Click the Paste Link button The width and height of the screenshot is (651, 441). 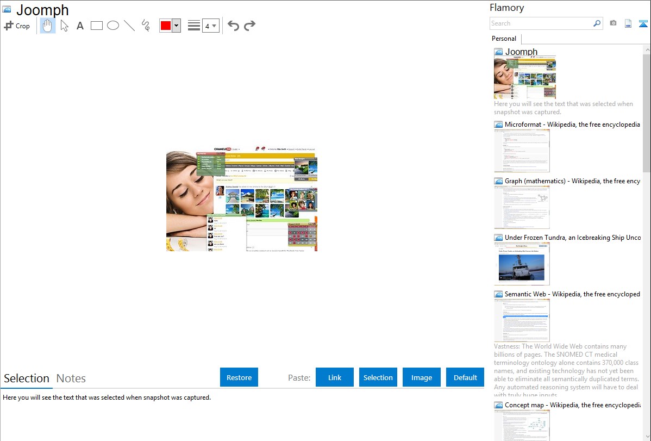coord(335,377)
